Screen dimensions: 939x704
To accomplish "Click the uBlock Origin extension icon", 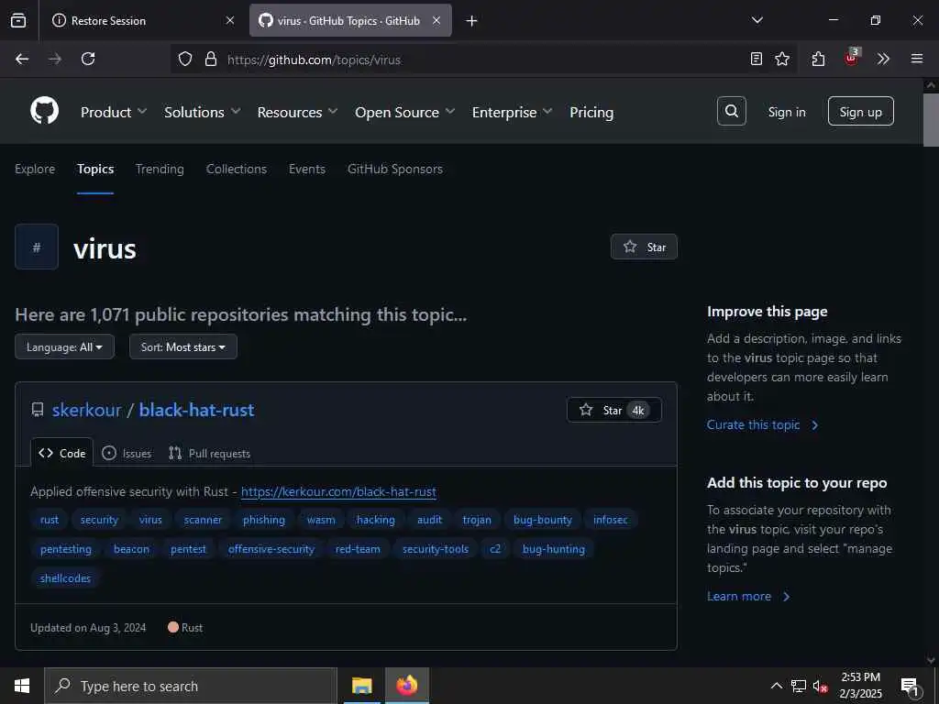I will [852, 58].
